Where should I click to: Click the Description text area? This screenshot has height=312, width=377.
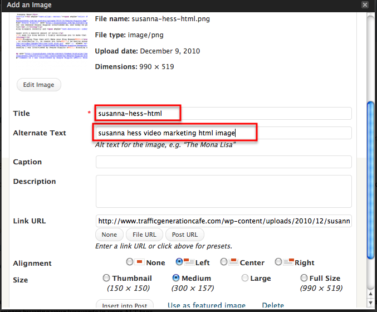pos(223,191)
